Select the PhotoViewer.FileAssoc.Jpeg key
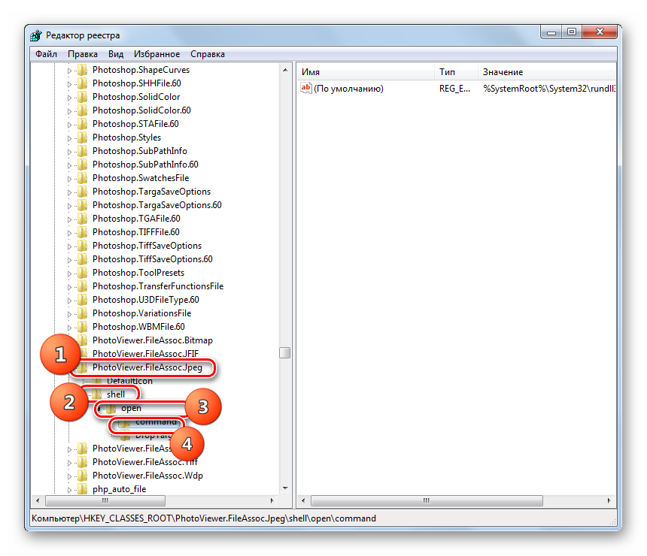 click(x=147, y=367)
